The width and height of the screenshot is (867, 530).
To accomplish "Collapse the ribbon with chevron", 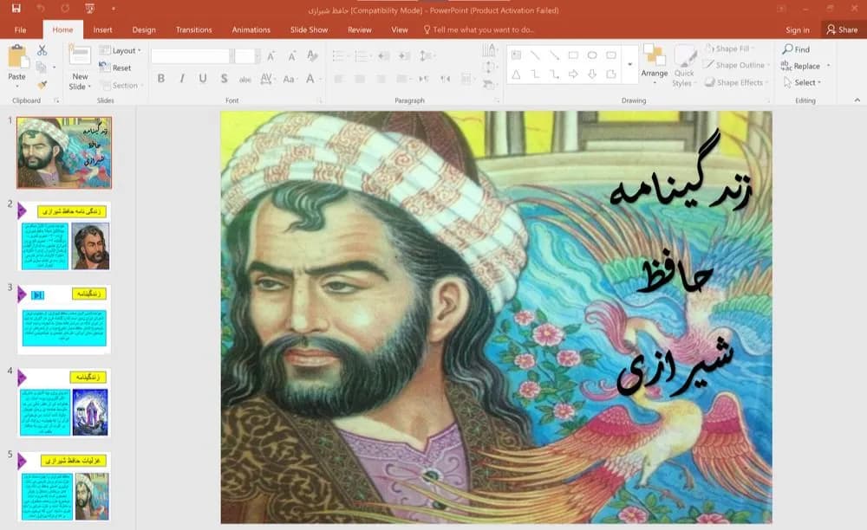I will tap(857, 100).
